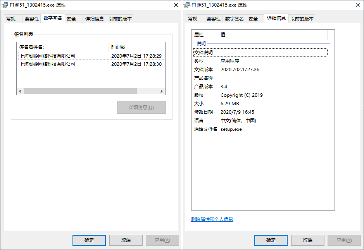
Task: Click 取消 in the right dialog
Action: 307,240
